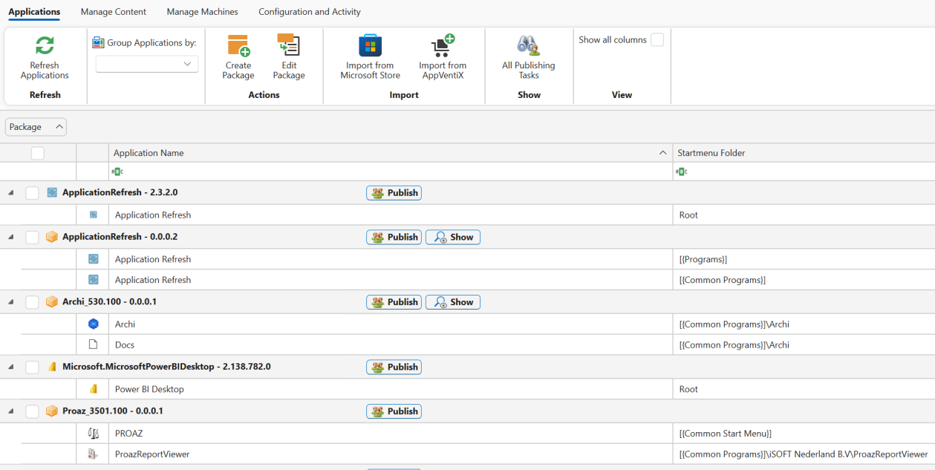Check the Proaz_3501.100 package checkbox

pos(32,411)
